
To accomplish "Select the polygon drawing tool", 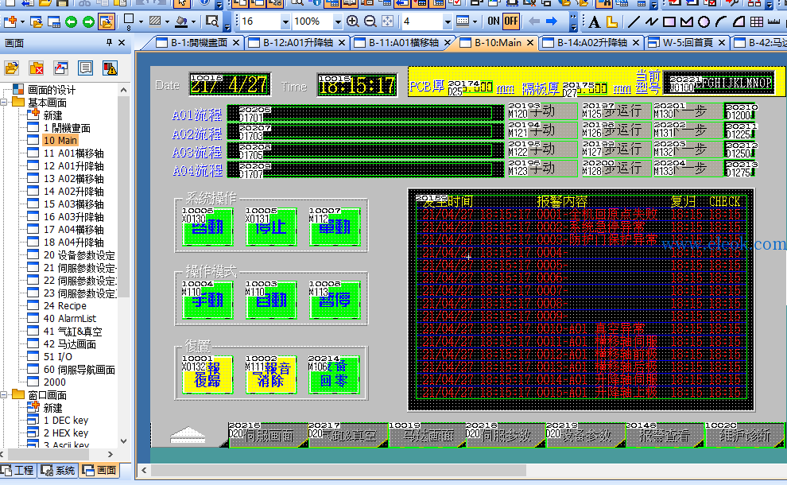I will (x=686, y=21).
